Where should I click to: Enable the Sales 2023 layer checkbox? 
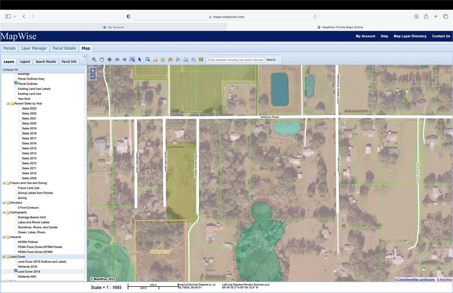[20, 108]
